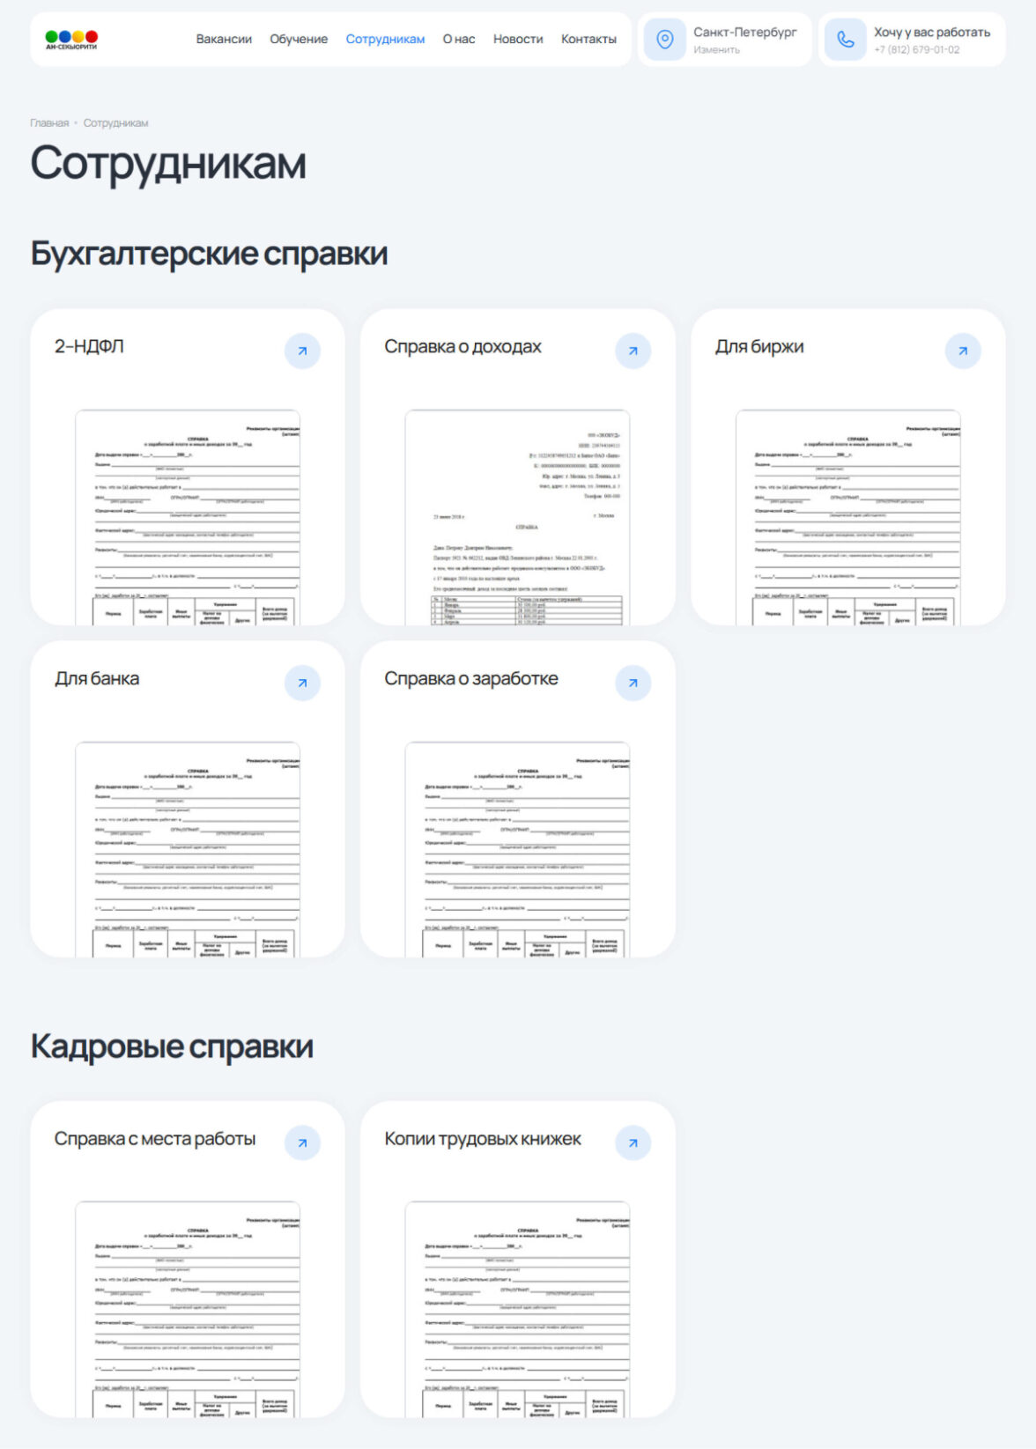This screenshot has height=1449, width=1036.
Task: Click the Копии трудовых книжек document preview
Action: point(518,1310)
